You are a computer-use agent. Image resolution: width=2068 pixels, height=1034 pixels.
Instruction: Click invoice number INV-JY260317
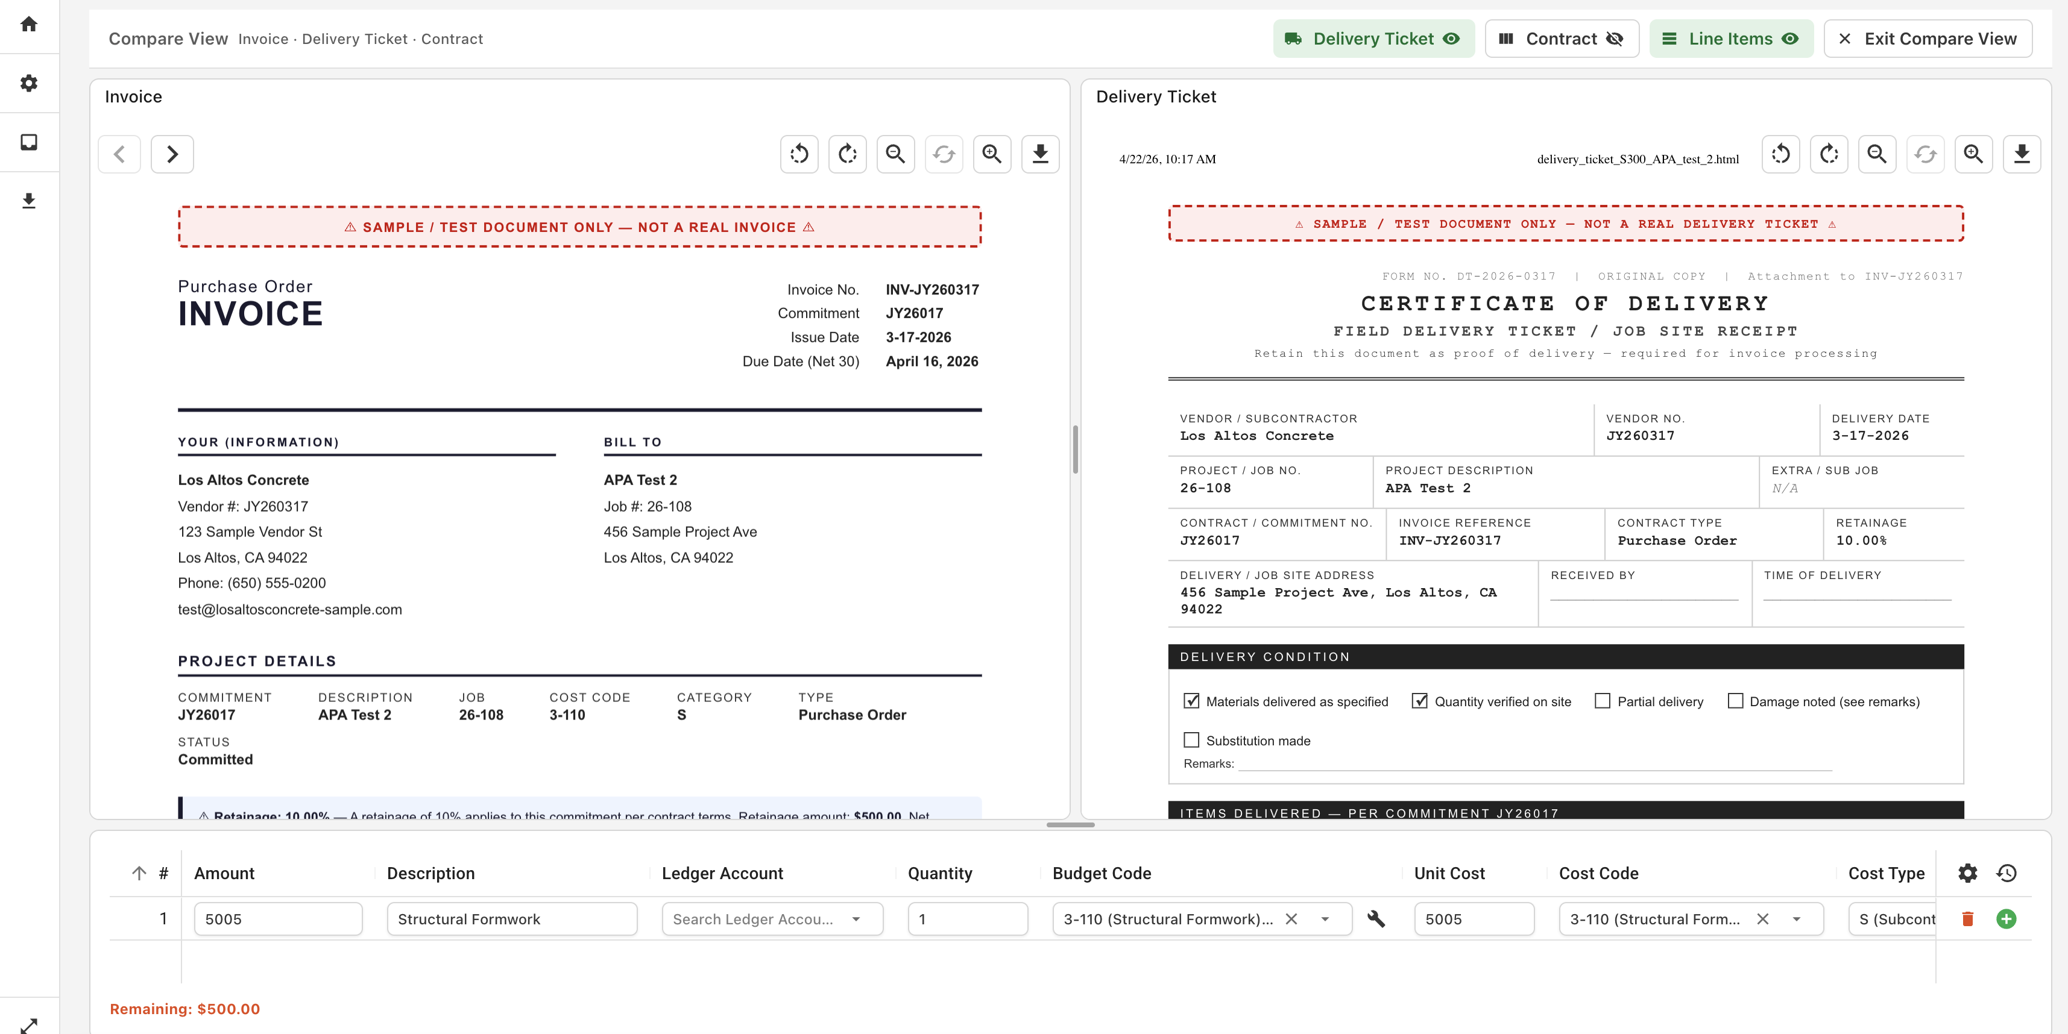(932, 290)
